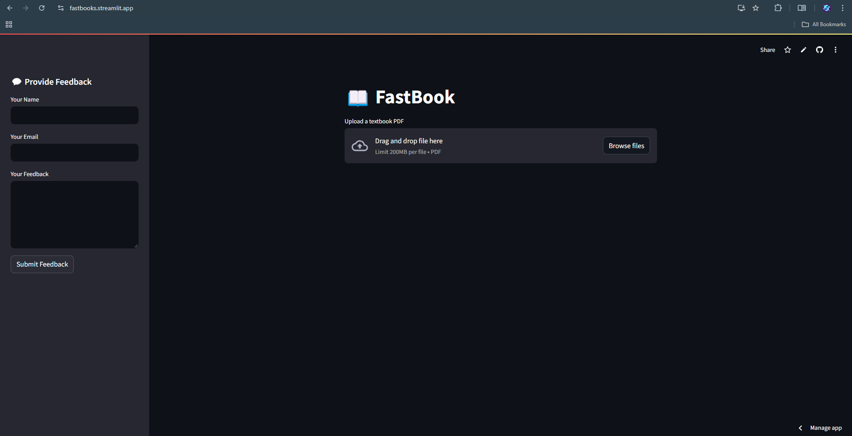
Task: Open the All Bookmarks folder
Action: point(824,24)
